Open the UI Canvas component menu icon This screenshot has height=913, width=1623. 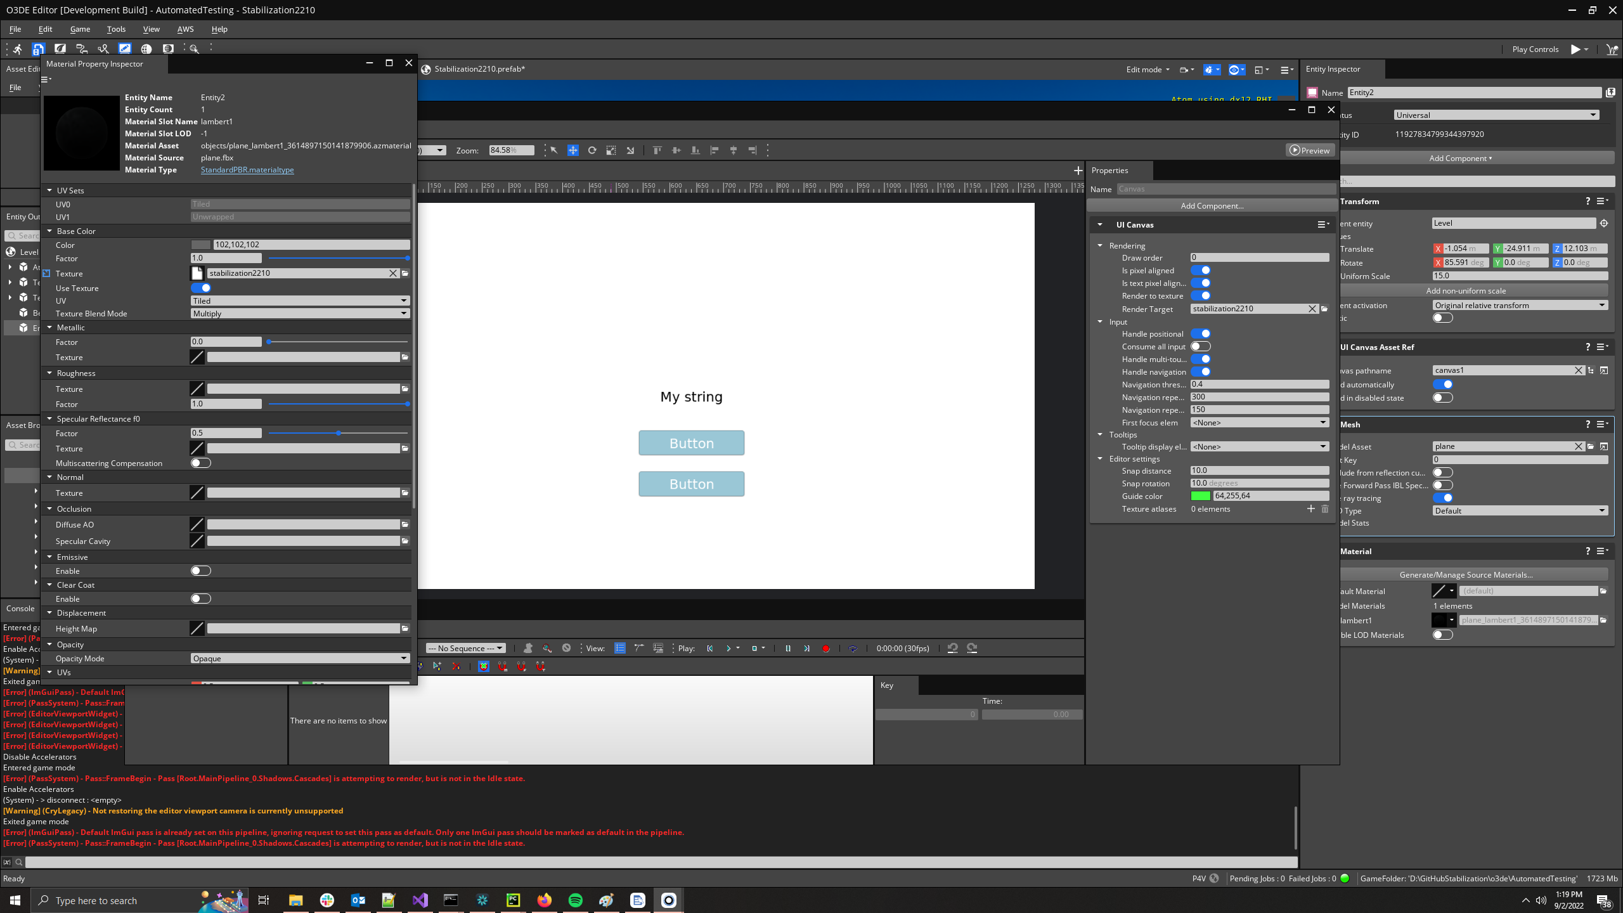tap(1323, 224)
